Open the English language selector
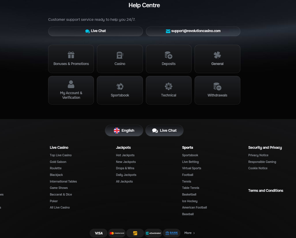 point(124,131)
